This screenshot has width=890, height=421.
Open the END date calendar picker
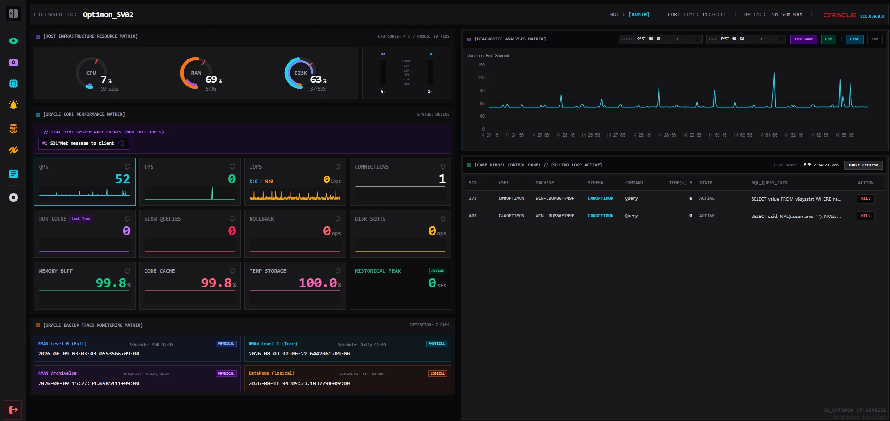tap(781, 39)
